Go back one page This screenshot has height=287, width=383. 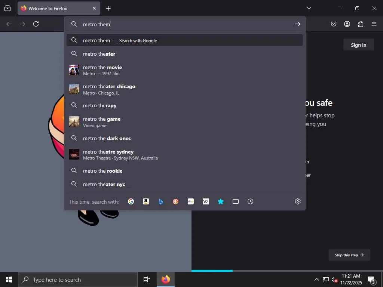click(x=9, y=24)
